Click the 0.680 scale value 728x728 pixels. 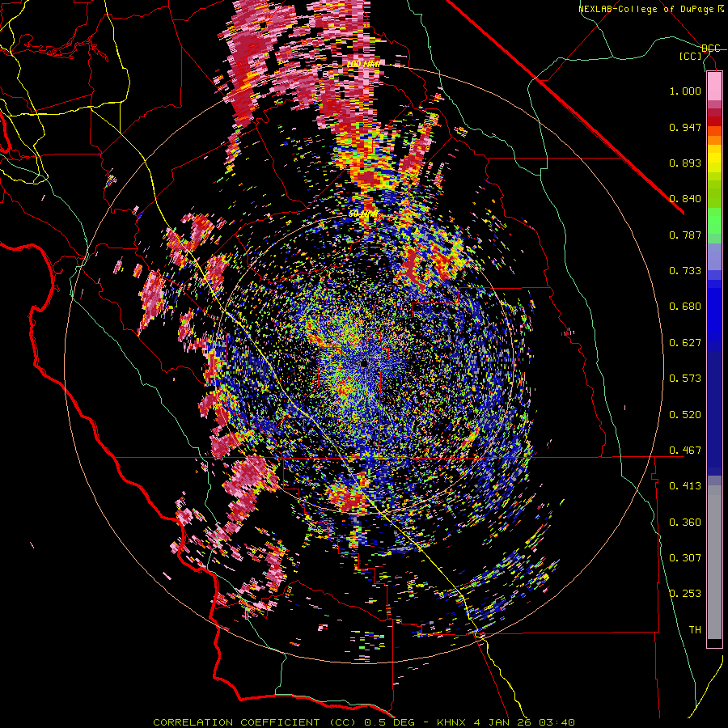click(x=685, y=307)
